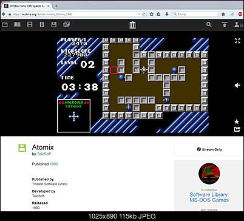This screenshot has height=221, width=244.
Task: Click the Archive upload icon
Action: click(225, 25)
